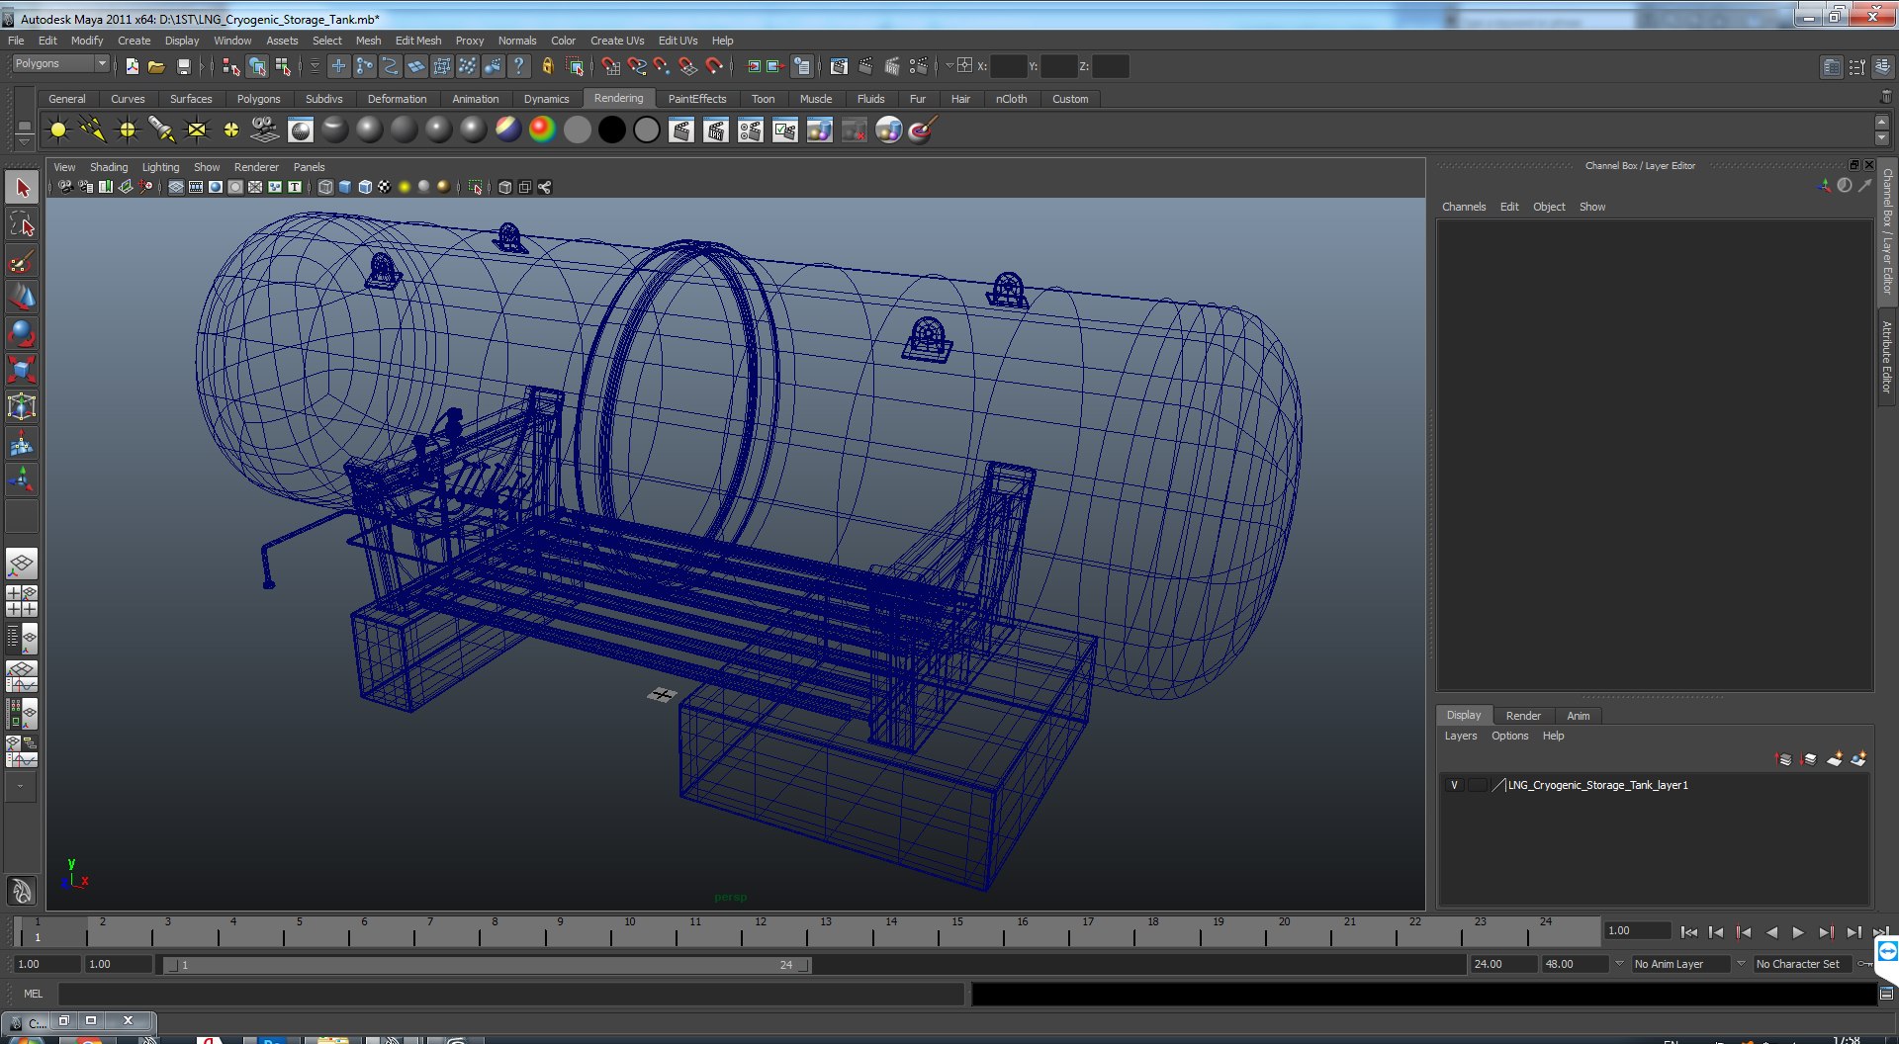Toggle use all lights yellow sphere
The height and width of the screenshot is (1044, 1899).
point(405,187)
